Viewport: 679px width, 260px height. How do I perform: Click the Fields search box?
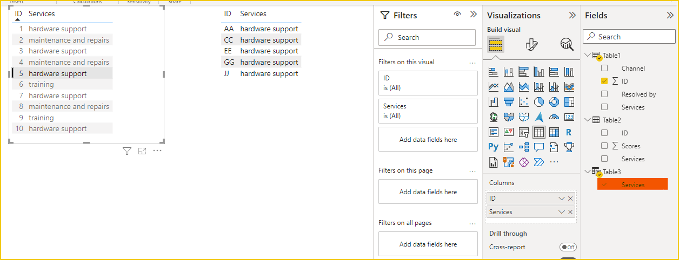pos(629,37)
